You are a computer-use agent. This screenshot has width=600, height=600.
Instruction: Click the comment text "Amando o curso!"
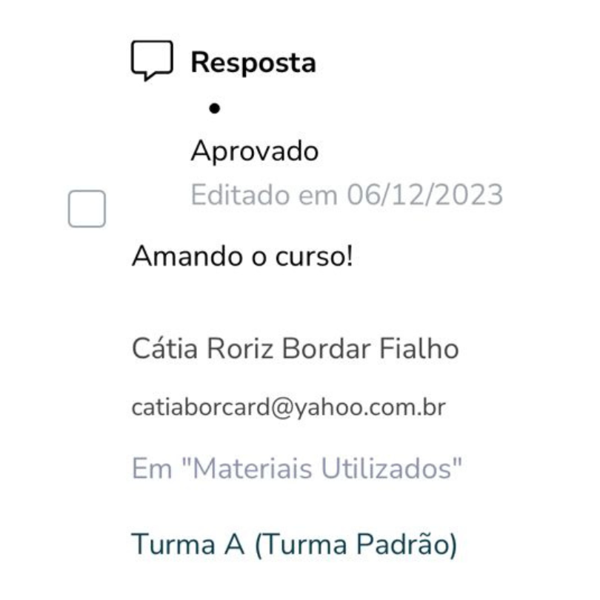click(242, 256)
